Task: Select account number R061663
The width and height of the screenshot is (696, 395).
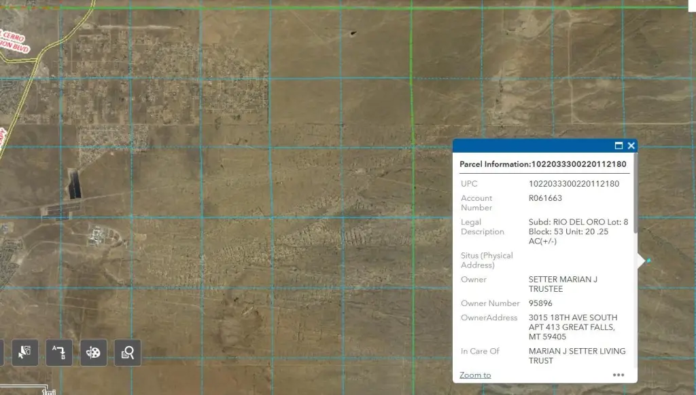Action: [x=545, y=198]
